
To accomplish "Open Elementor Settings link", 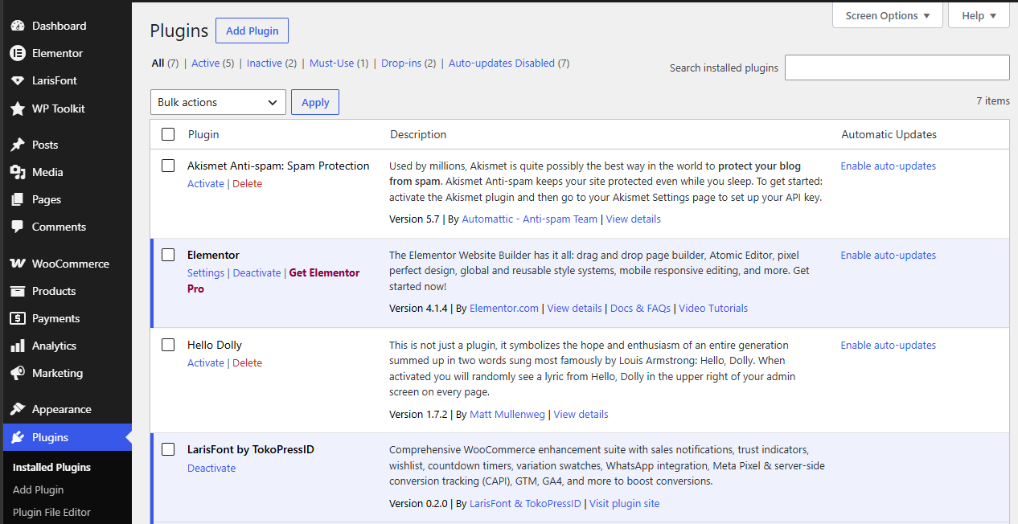I will coord(206,272).
